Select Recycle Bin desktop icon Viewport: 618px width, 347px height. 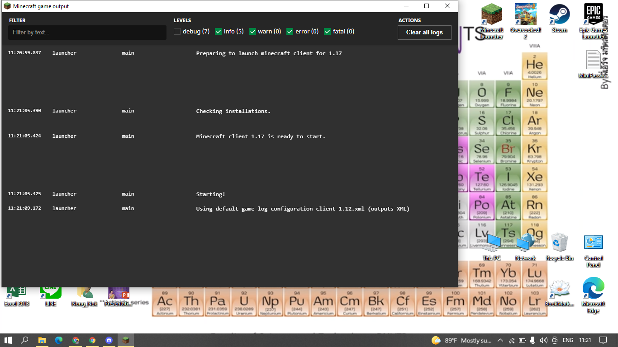pyautogui.click(x=559, y=247)
